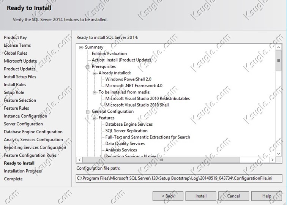Collapse the General Configuration node

point(88,112)
